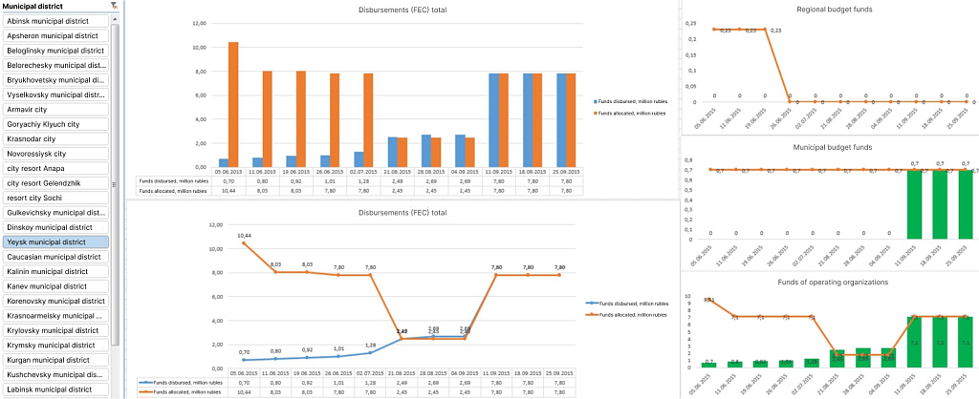Toggle the Yeysk municipal district filter
Image resolution: width=979 pixels, height=399 pixels.
click(x=55, y=242)
